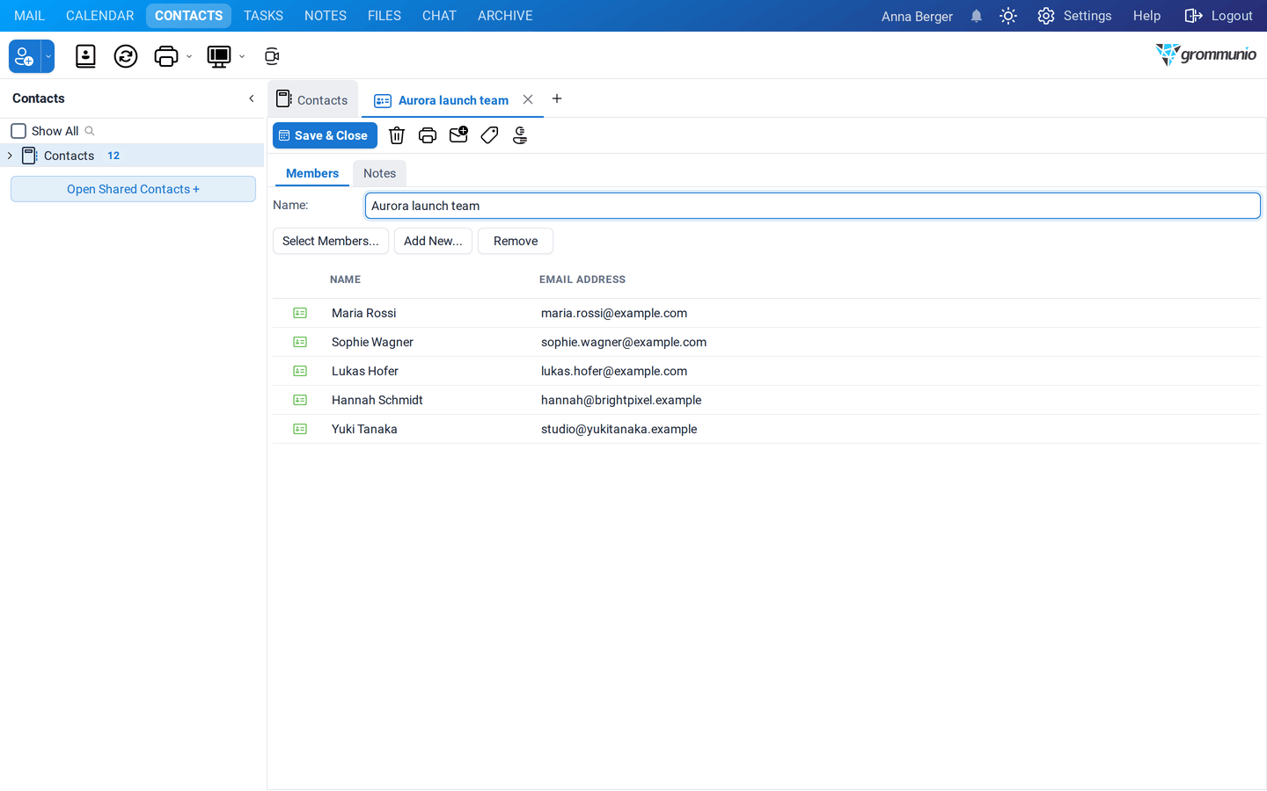The image size is (1267, 791).
Task: Open the Help link
Action: tap(1146, 16)
